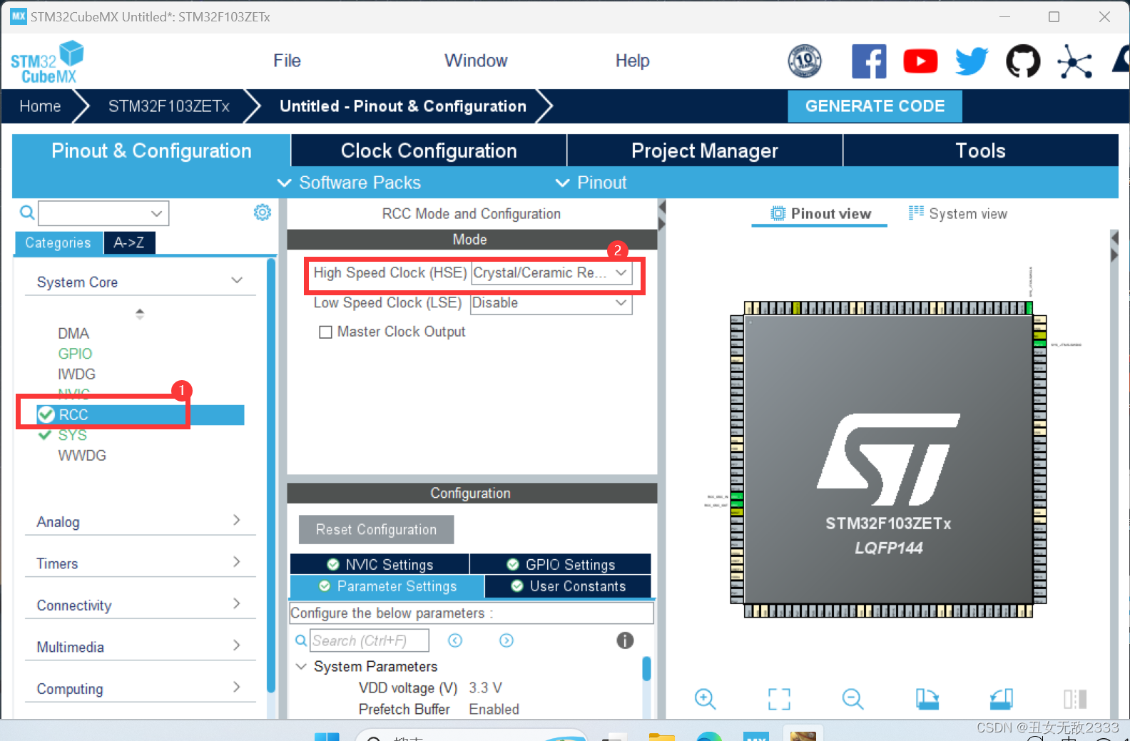This screenshot has width=1130, height=741.
Task: Show the parameter info icon
Action: coord(625,640)
